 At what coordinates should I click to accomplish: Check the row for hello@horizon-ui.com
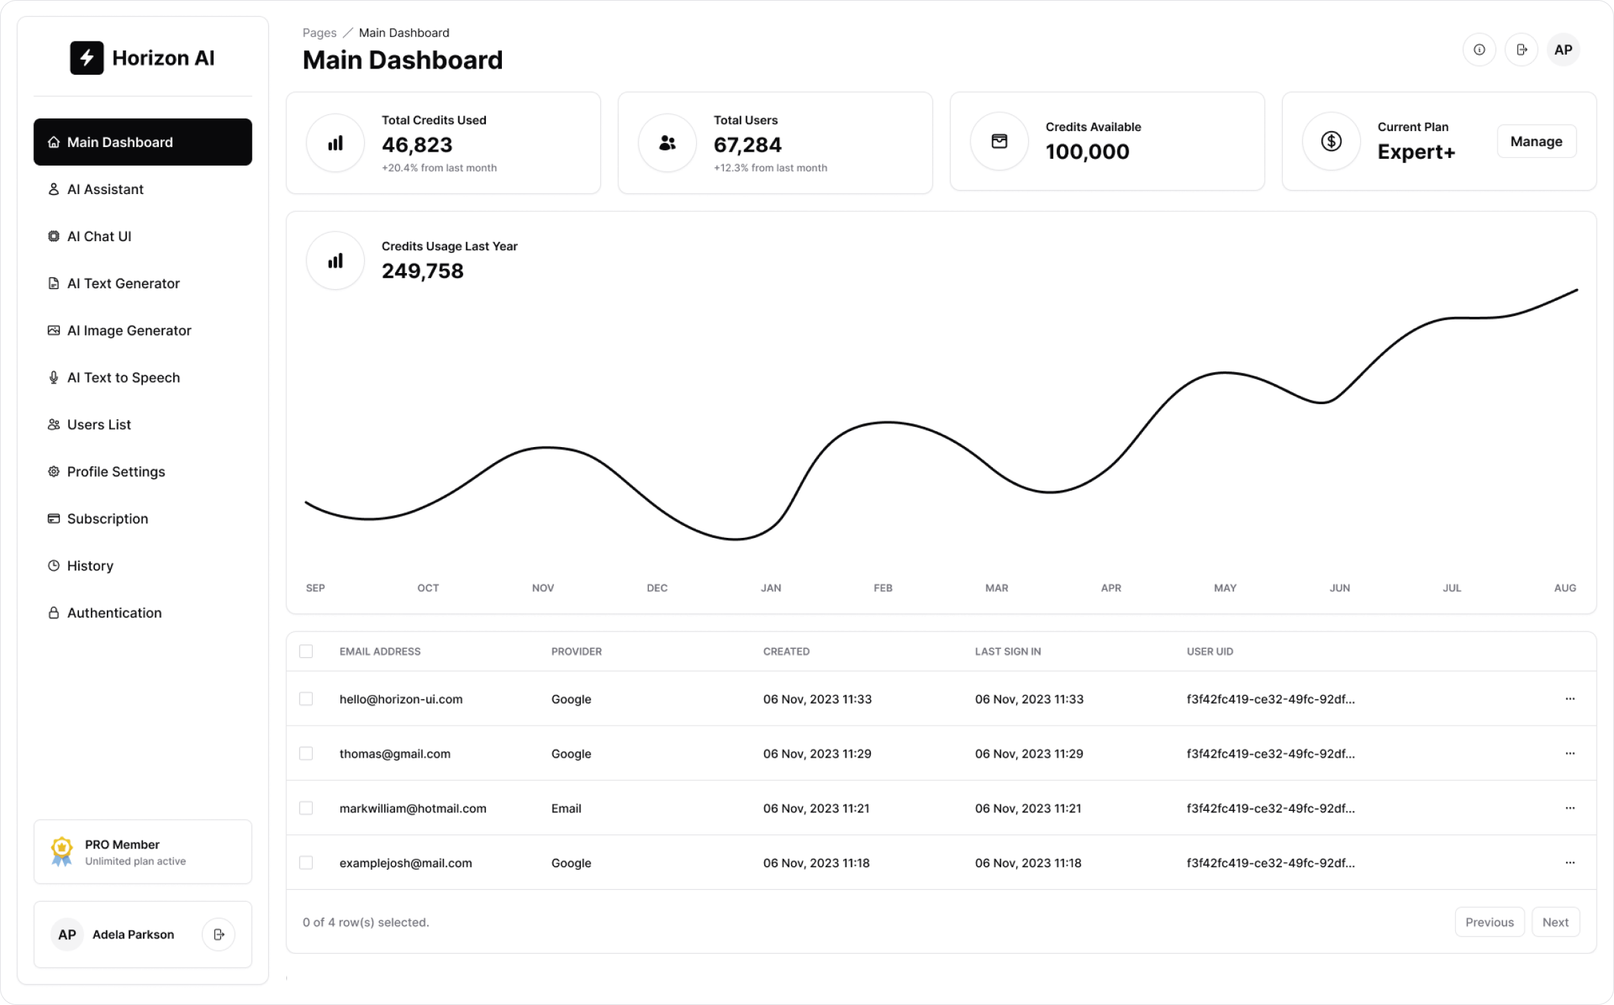pyautogui.click(x=306, y=699)
